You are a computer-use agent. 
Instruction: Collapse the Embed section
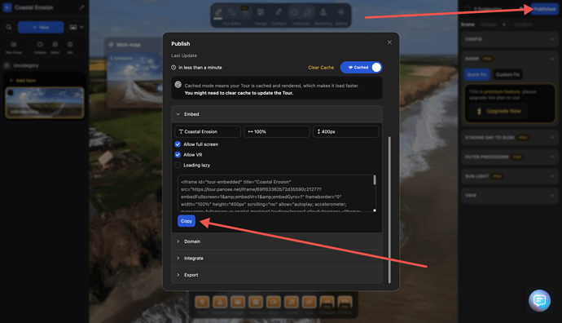[x=277, y=114]
